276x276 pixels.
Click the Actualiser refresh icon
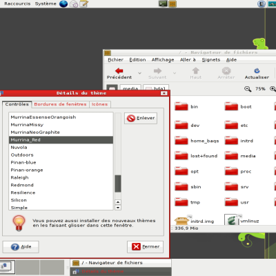coord(257,70)
